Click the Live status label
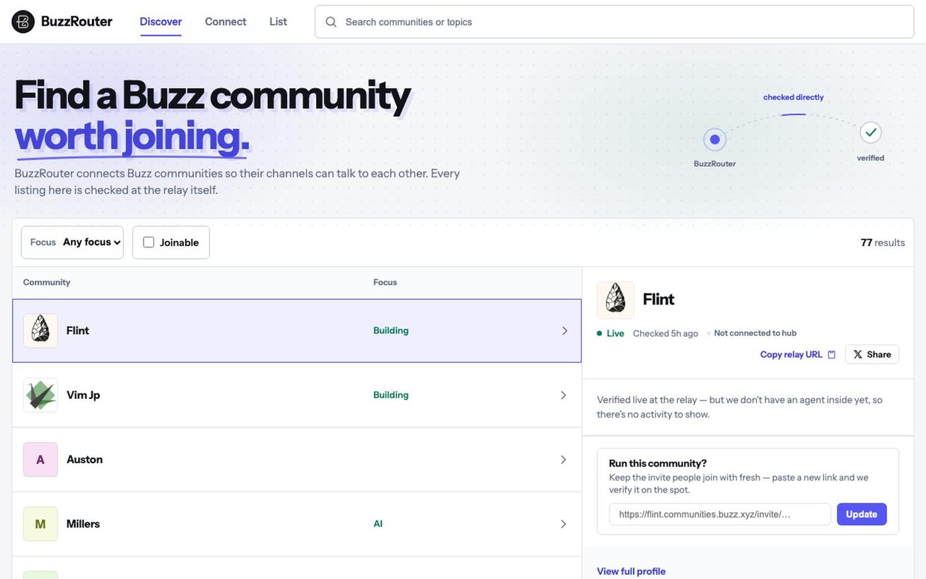This screenshot has height=579, width=926. [615, 334]
